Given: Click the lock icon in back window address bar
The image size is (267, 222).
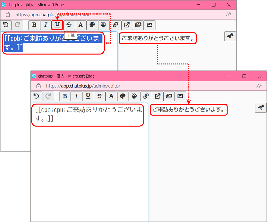Looking at the screenshot, I should [8, 15].
